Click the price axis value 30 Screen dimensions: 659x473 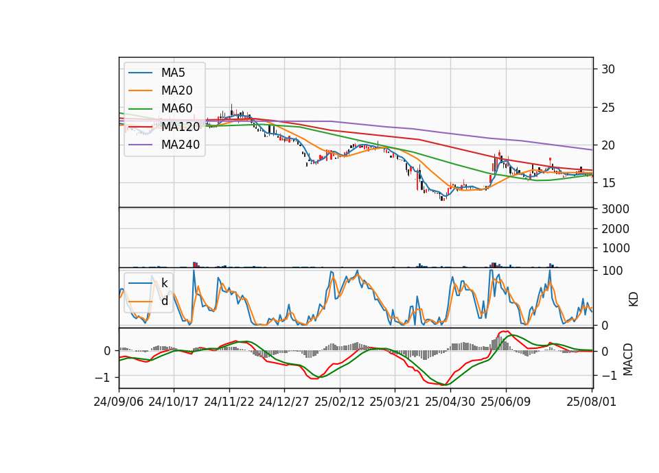(608, 69)
